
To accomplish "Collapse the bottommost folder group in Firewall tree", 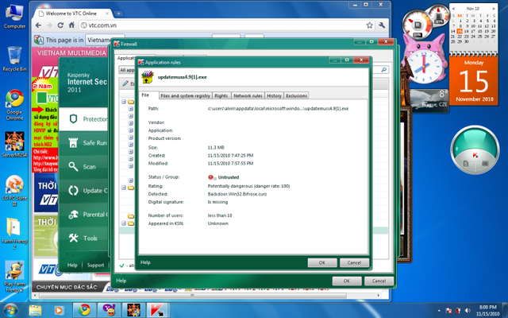I will coord(124,223).
